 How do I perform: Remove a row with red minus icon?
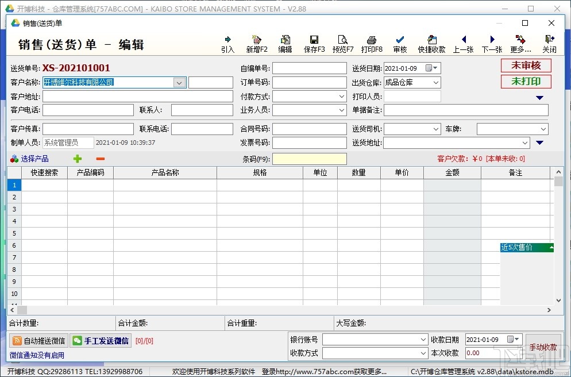point(101,159)
